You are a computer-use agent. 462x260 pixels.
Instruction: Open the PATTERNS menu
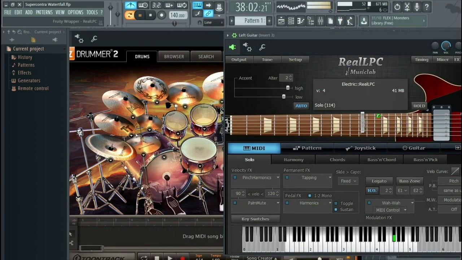[44, 12]
